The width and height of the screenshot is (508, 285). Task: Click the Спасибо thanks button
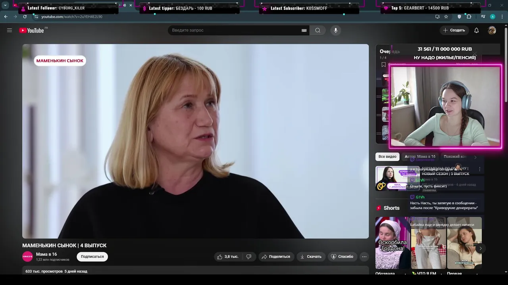342,256
